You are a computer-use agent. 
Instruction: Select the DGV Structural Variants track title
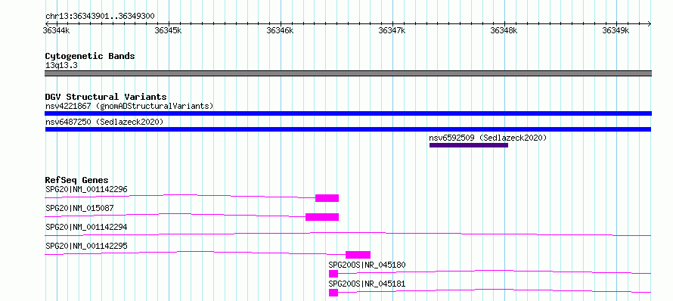(106, 97)
